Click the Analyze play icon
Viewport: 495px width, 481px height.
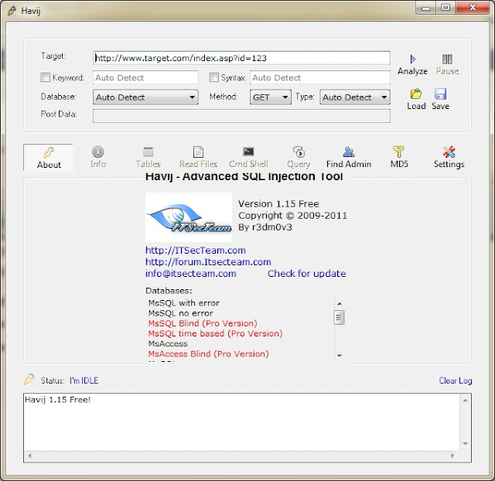tap(412, 59)
